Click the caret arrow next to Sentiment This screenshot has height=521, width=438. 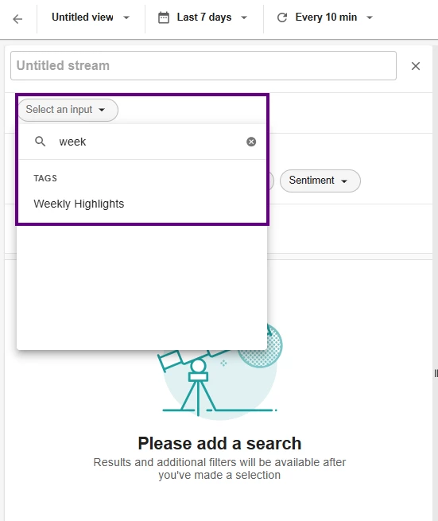pos(344,181)
